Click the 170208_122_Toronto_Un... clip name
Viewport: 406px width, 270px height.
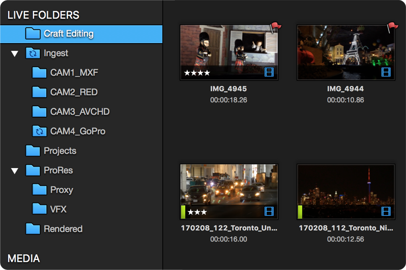(x=229, y=228)
